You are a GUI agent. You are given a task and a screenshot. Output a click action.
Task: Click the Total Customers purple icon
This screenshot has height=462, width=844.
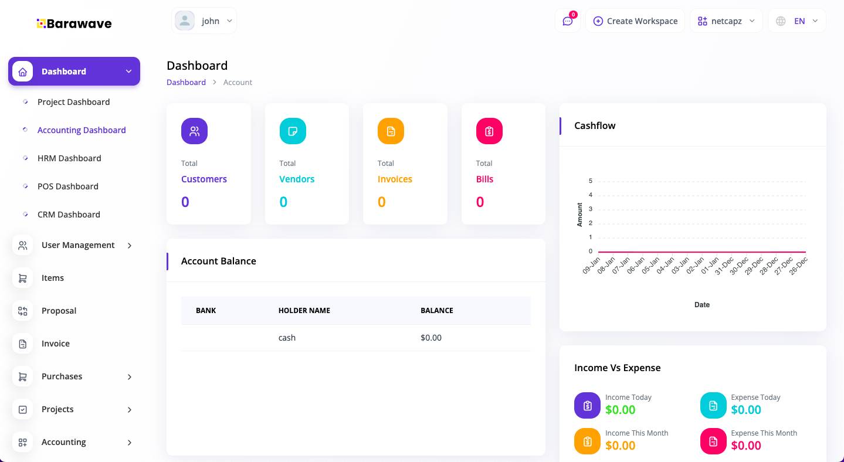194,131
